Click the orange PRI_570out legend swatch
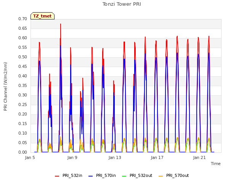Screen dimensions: 244x183 coord(161,176)
